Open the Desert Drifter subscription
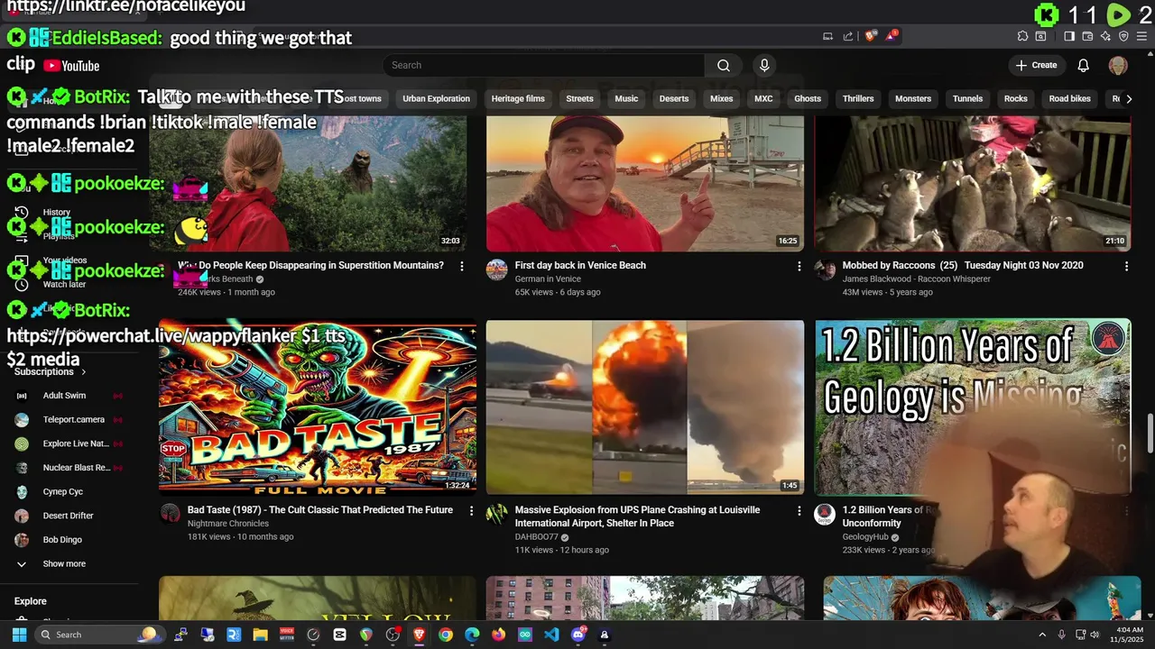This screenshot has height=649, width=1155. click(x=64, y=516)
